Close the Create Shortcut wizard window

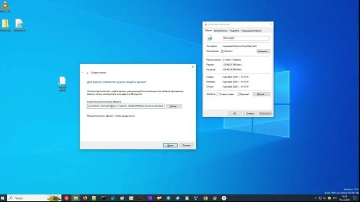[x=193, y=67]
